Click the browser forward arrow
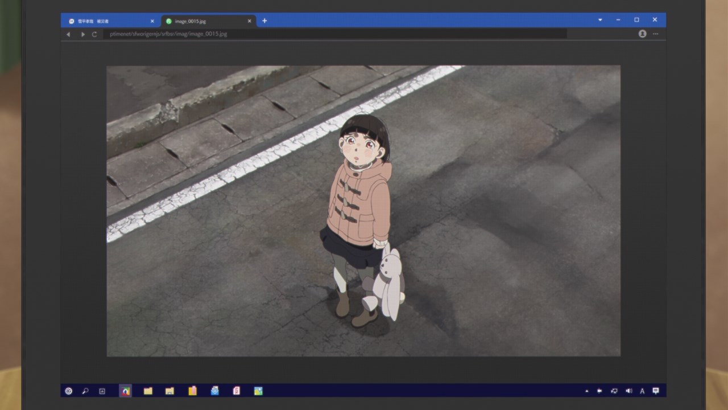 [x=82, y=34]
